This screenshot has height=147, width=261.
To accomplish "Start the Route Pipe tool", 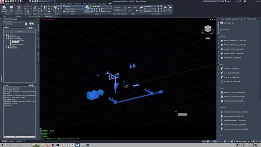I will (x=141, y=9).
